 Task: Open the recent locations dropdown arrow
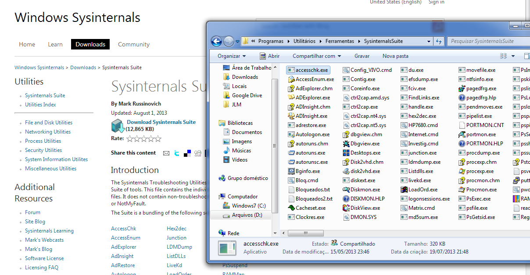tap(237, 42)
